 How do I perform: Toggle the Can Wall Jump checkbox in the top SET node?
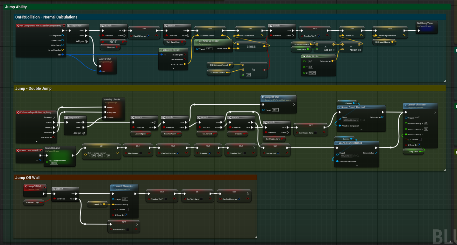(x=148, y=36)
